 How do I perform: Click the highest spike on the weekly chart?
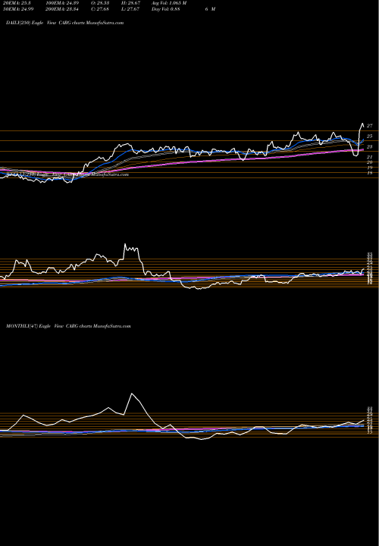coord(125,244)
